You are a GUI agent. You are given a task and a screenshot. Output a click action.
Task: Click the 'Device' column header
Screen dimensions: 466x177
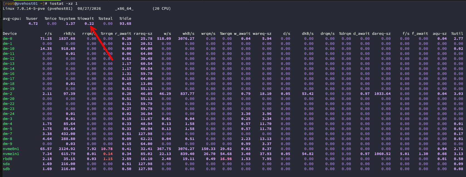tap(10, 34)
